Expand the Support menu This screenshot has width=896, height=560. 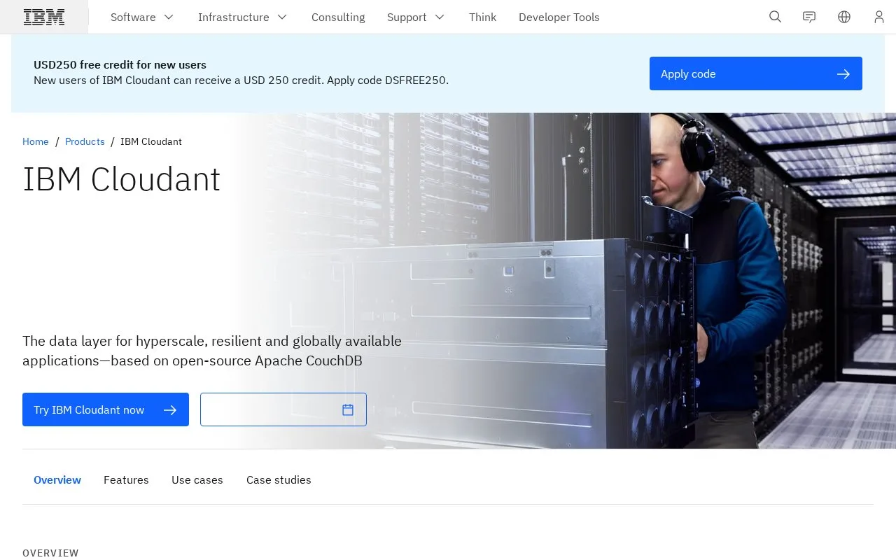(416, 17)
